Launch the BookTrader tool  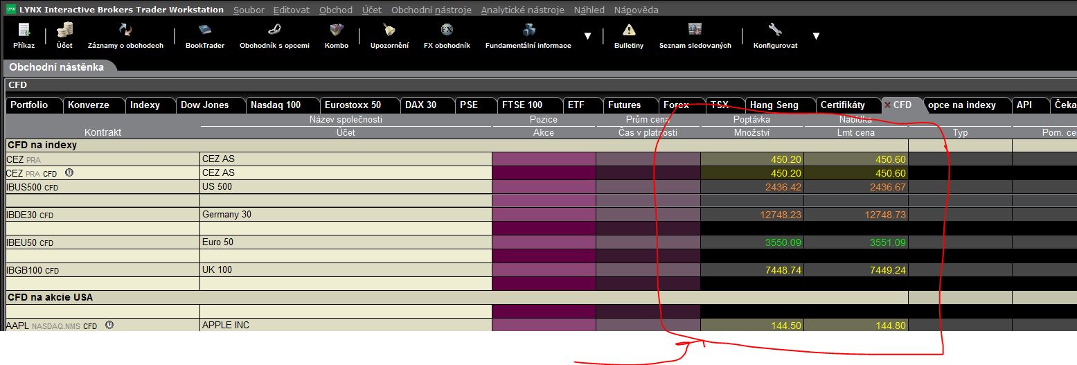click(205, 35)
